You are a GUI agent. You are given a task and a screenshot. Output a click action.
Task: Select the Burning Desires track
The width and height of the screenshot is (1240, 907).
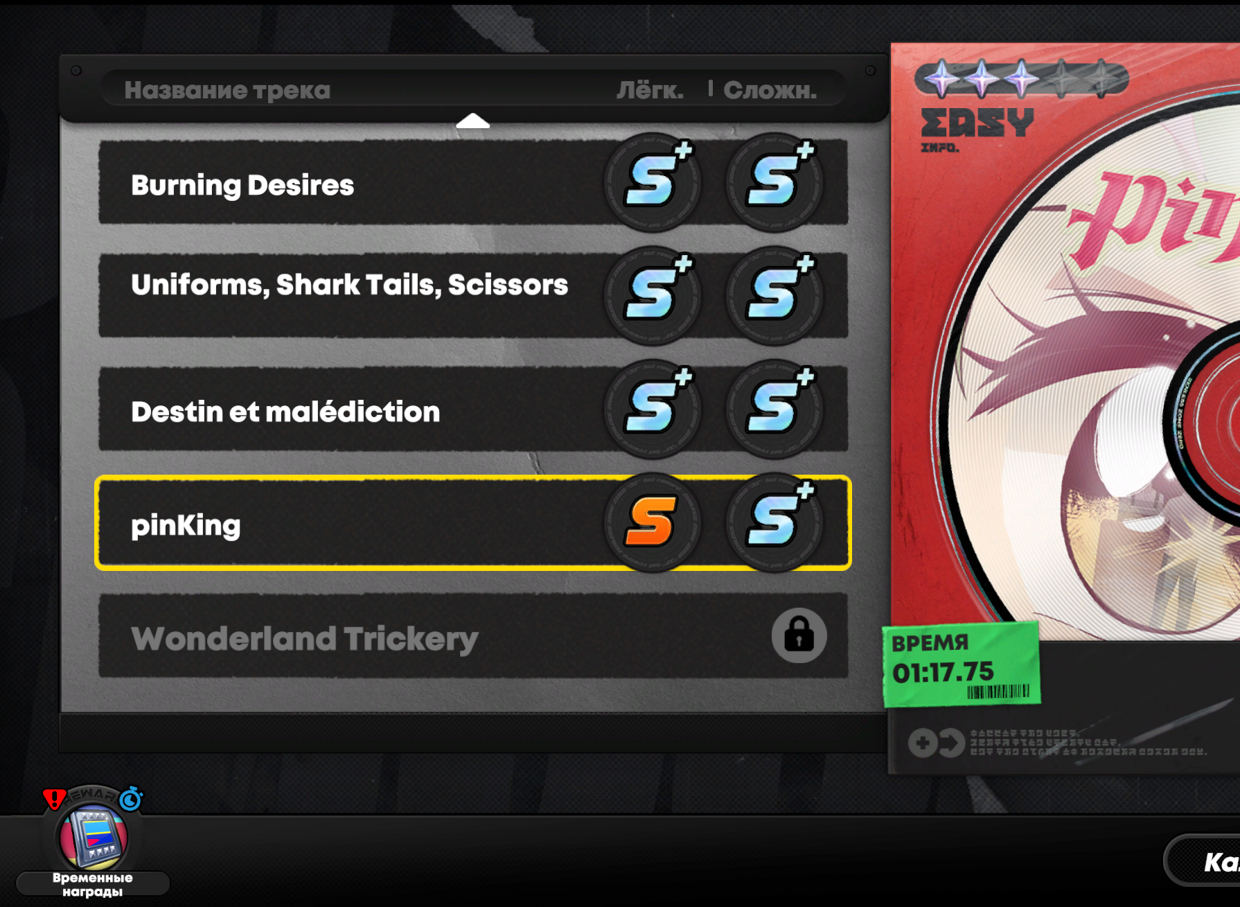473,182
